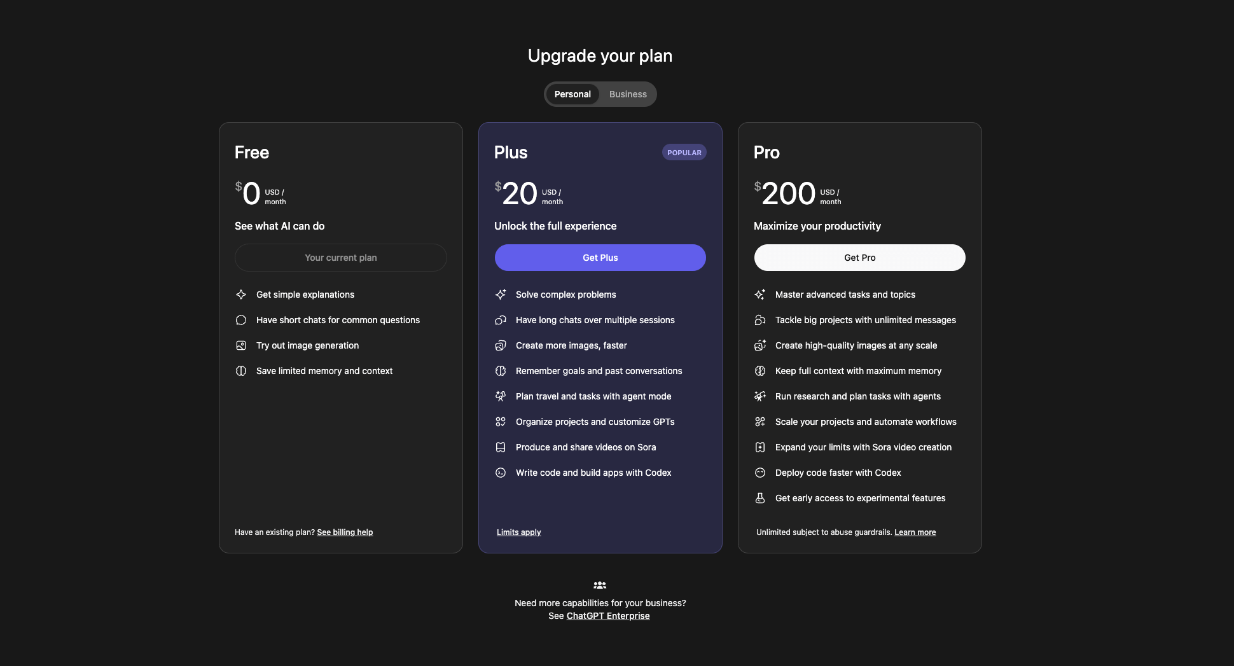Click the POPULAR badge on the Plus plan
The height and width of the screenshot is (666, 1234).
(684, 152)
